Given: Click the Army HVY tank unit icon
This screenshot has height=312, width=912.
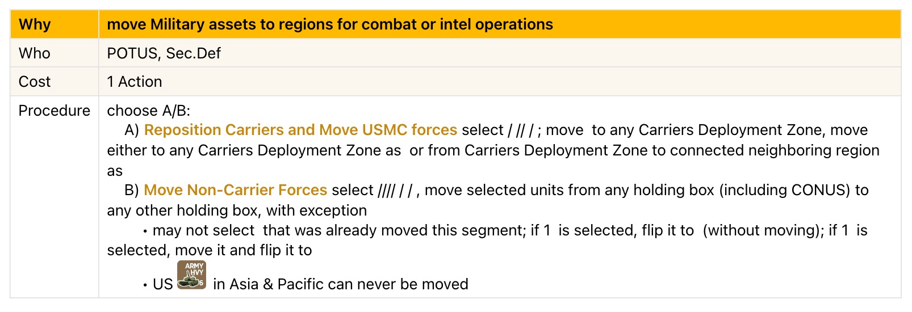Looking at the screenshot, I should [191, 275].
